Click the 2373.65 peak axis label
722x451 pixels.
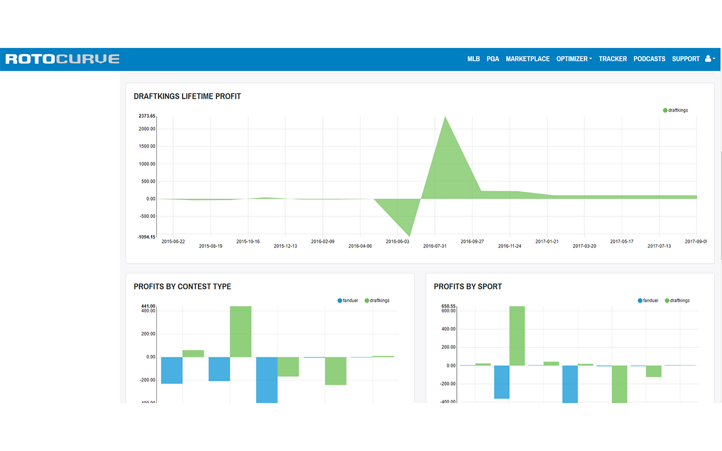tap(147, 116)
